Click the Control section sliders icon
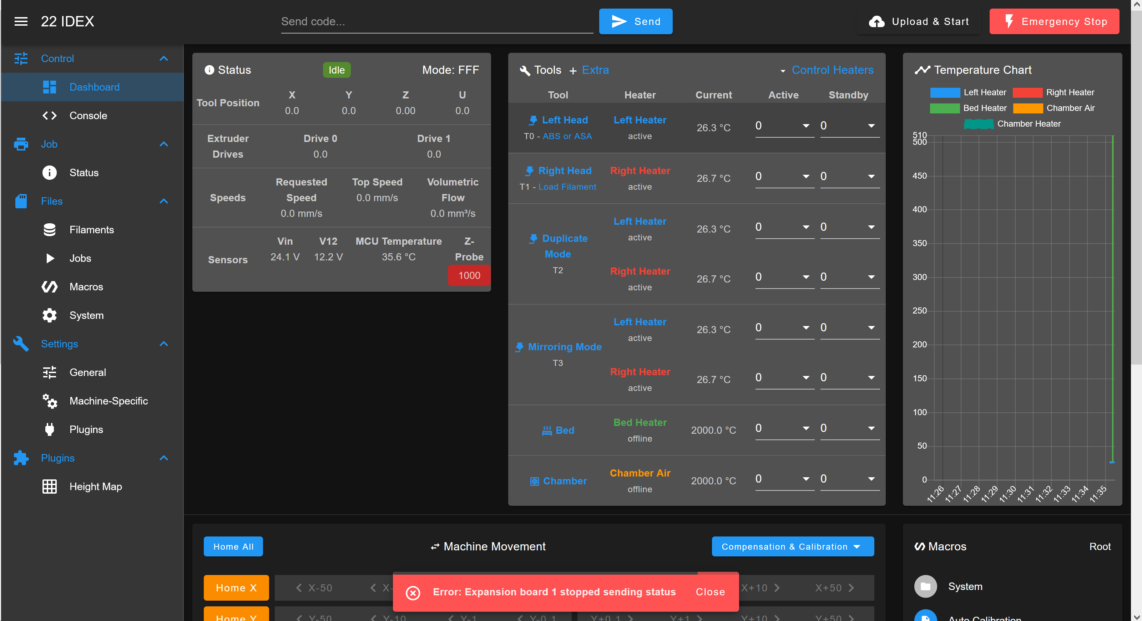 [x=21, y=58]
